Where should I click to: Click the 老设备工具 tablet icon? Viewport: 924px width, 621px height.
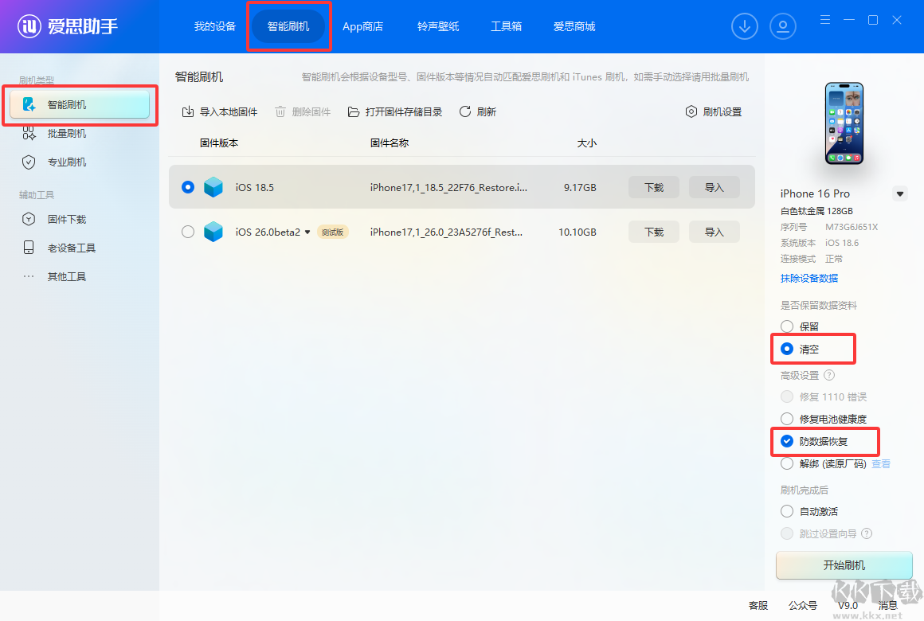point(29,248)
